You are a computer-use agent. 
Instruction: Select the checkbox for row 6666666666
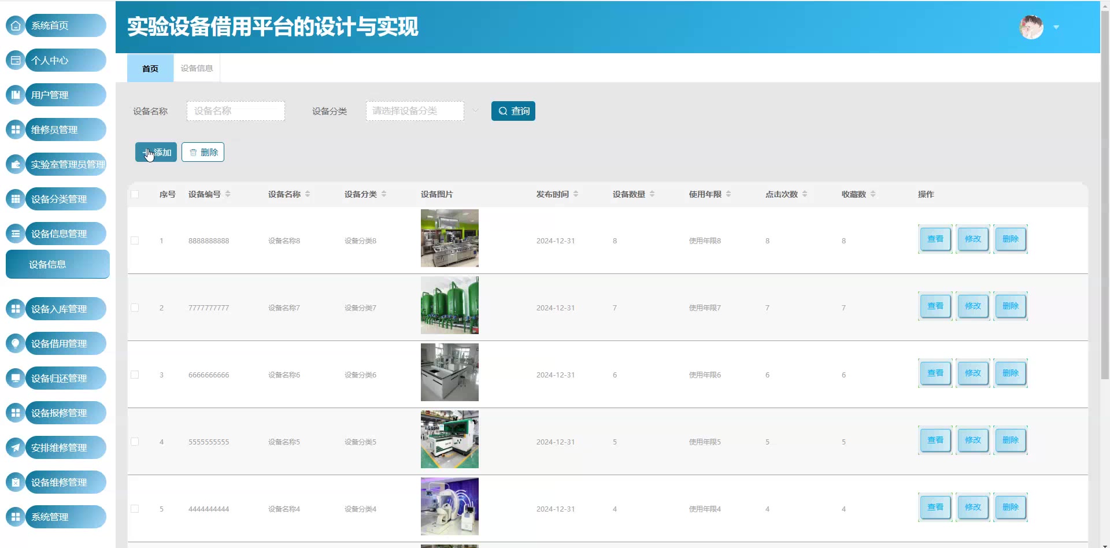(135, 375)
